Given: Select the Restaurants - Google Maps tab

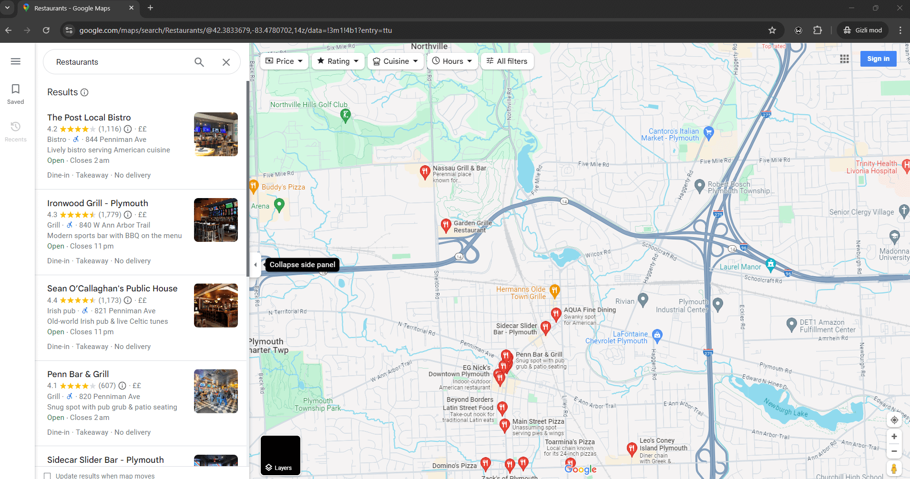Looking at the screenshot, I should tap(78, 8).
